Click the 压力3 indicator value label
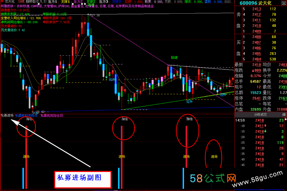The height and width of the screenshot is (191, 287). 104,1
